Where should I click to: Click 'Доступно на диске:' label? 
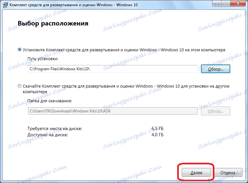point(48,135)
